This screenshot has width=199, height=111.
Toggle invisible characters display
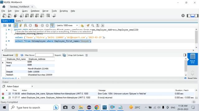pos(98,25)
